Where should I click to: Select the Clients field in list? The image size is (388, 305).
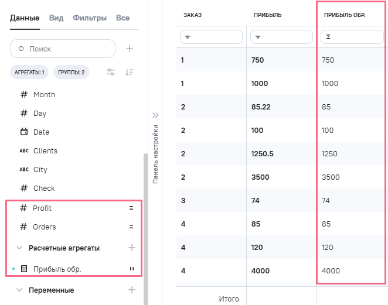click(x=45, y=150)
